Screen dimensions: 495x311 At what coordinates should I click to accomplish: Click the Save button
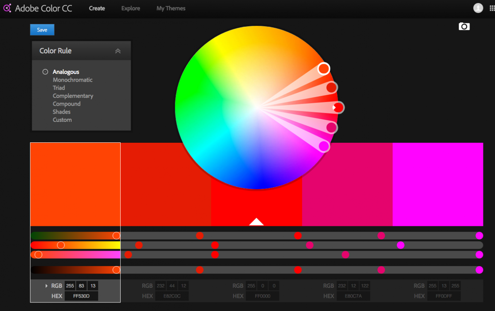point(42,29)
